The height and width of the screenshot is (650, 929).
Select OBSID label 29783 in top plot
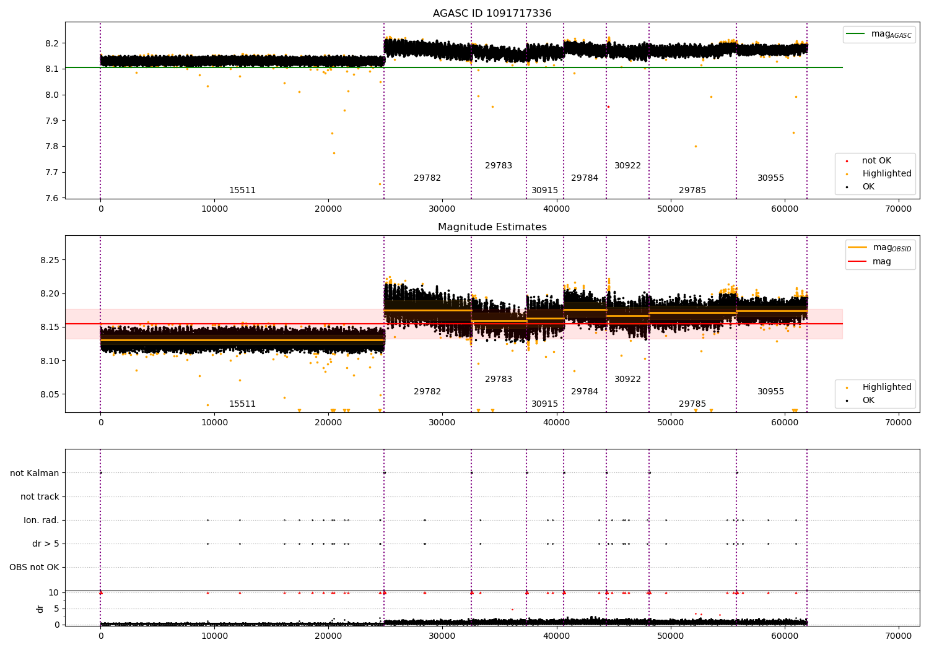pos(499,165)
